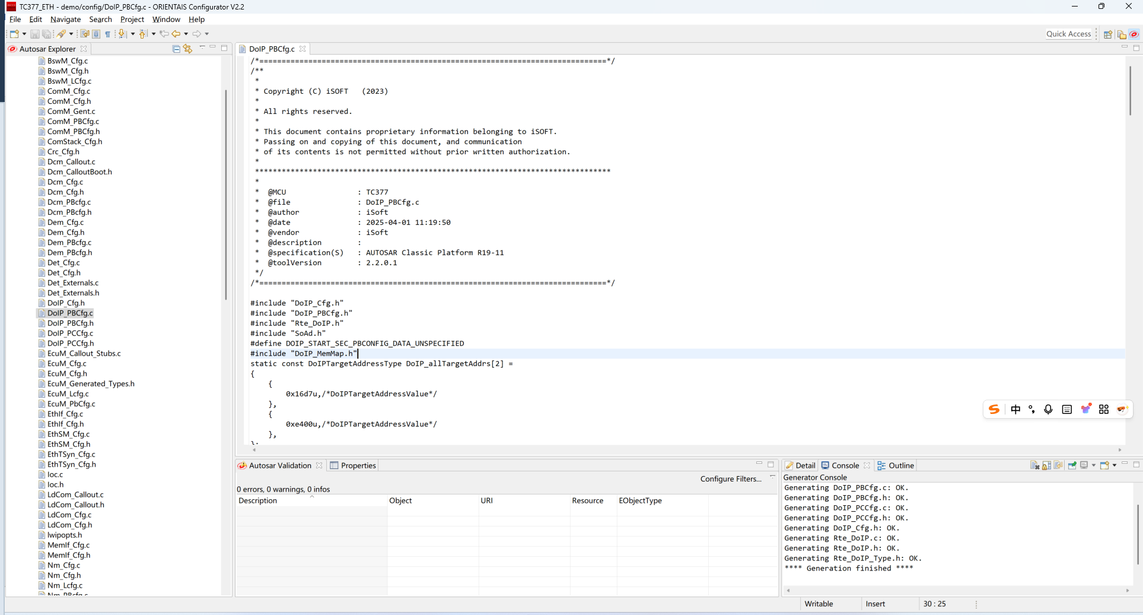Toggle Show Whitespace Characters paragraph icon
This screenshot has height=615, width=1143.
[x=107, y=34]
